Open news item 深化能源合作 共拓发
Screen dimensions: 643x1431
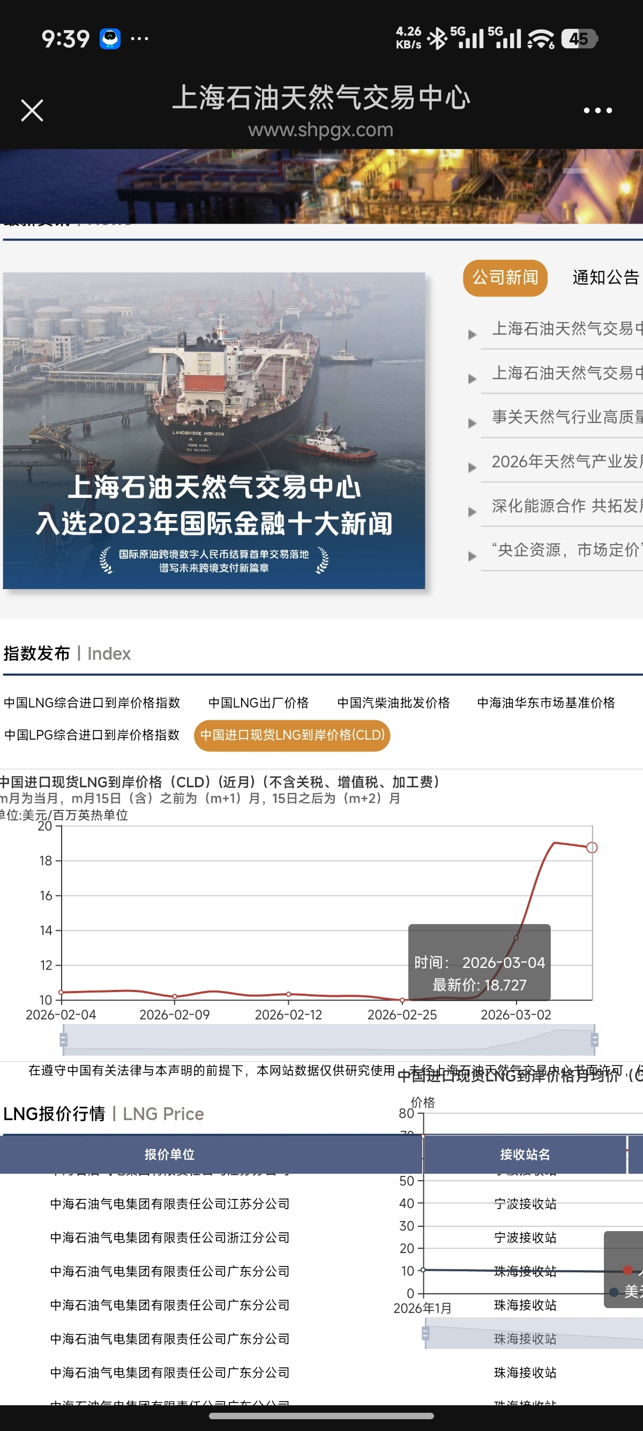pos(566,505)
